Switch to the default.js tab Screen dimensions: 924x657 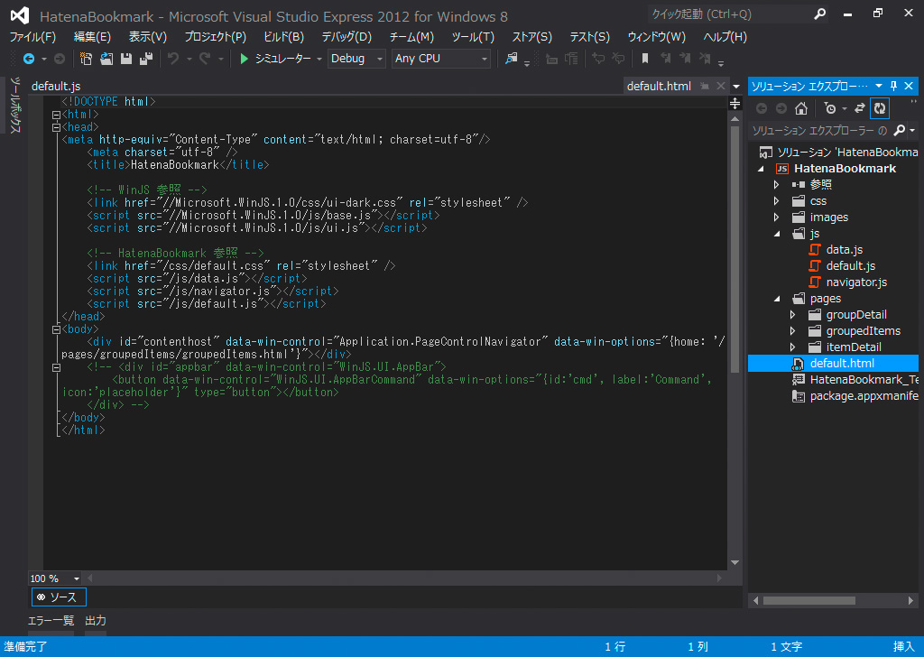56,86
